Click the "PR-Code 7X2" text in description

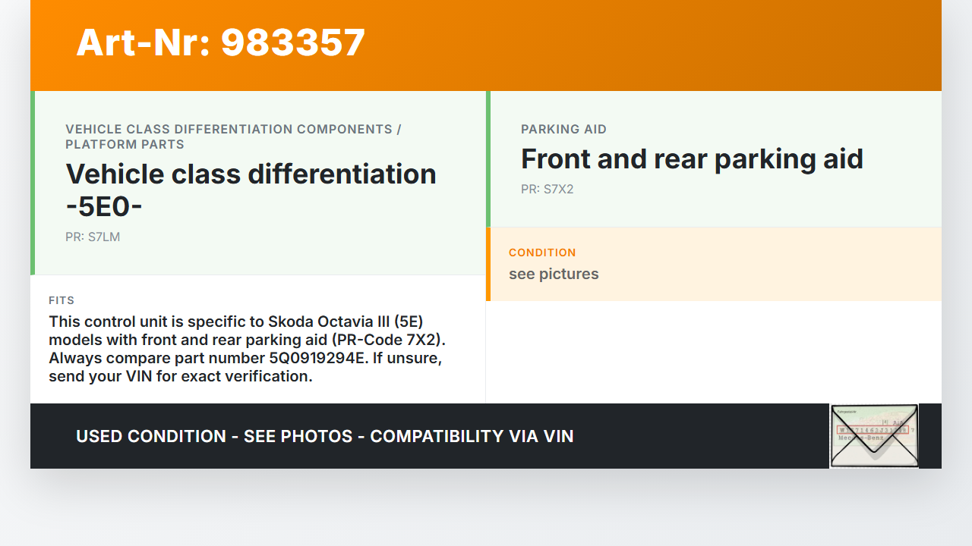pyautogui.click(x=377, y=339)
